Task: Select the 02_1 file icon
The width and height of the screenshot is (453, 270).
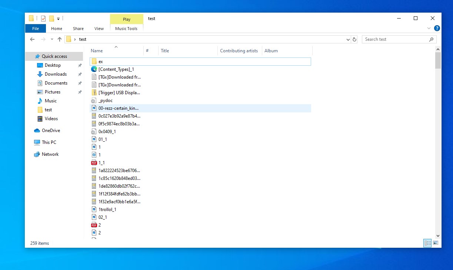Action: click(94, 217)
